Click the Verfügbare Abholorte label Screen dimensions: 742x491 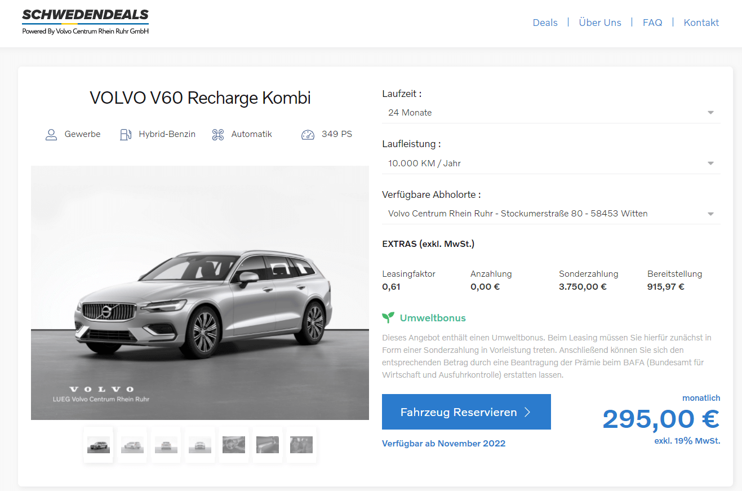coord(432,194)
